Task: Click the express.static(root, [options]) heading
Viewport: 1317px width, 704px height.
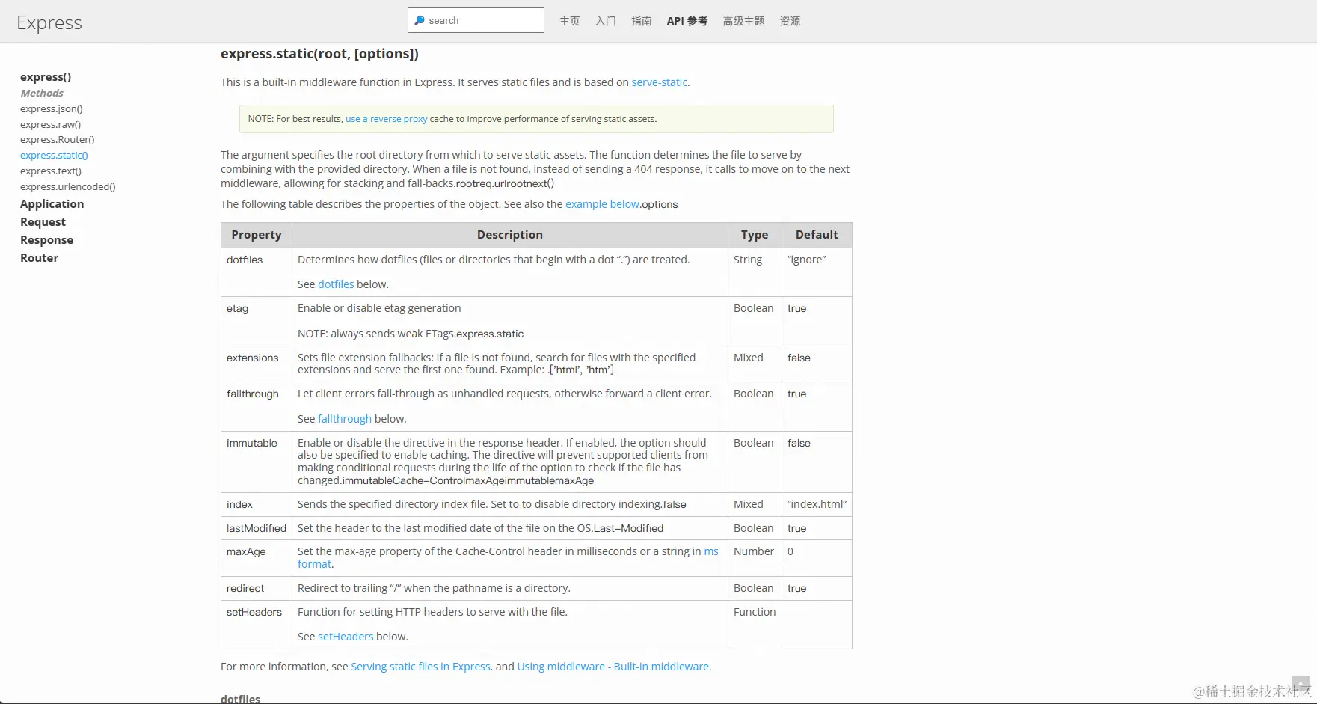Action: [x=319, y=54]
